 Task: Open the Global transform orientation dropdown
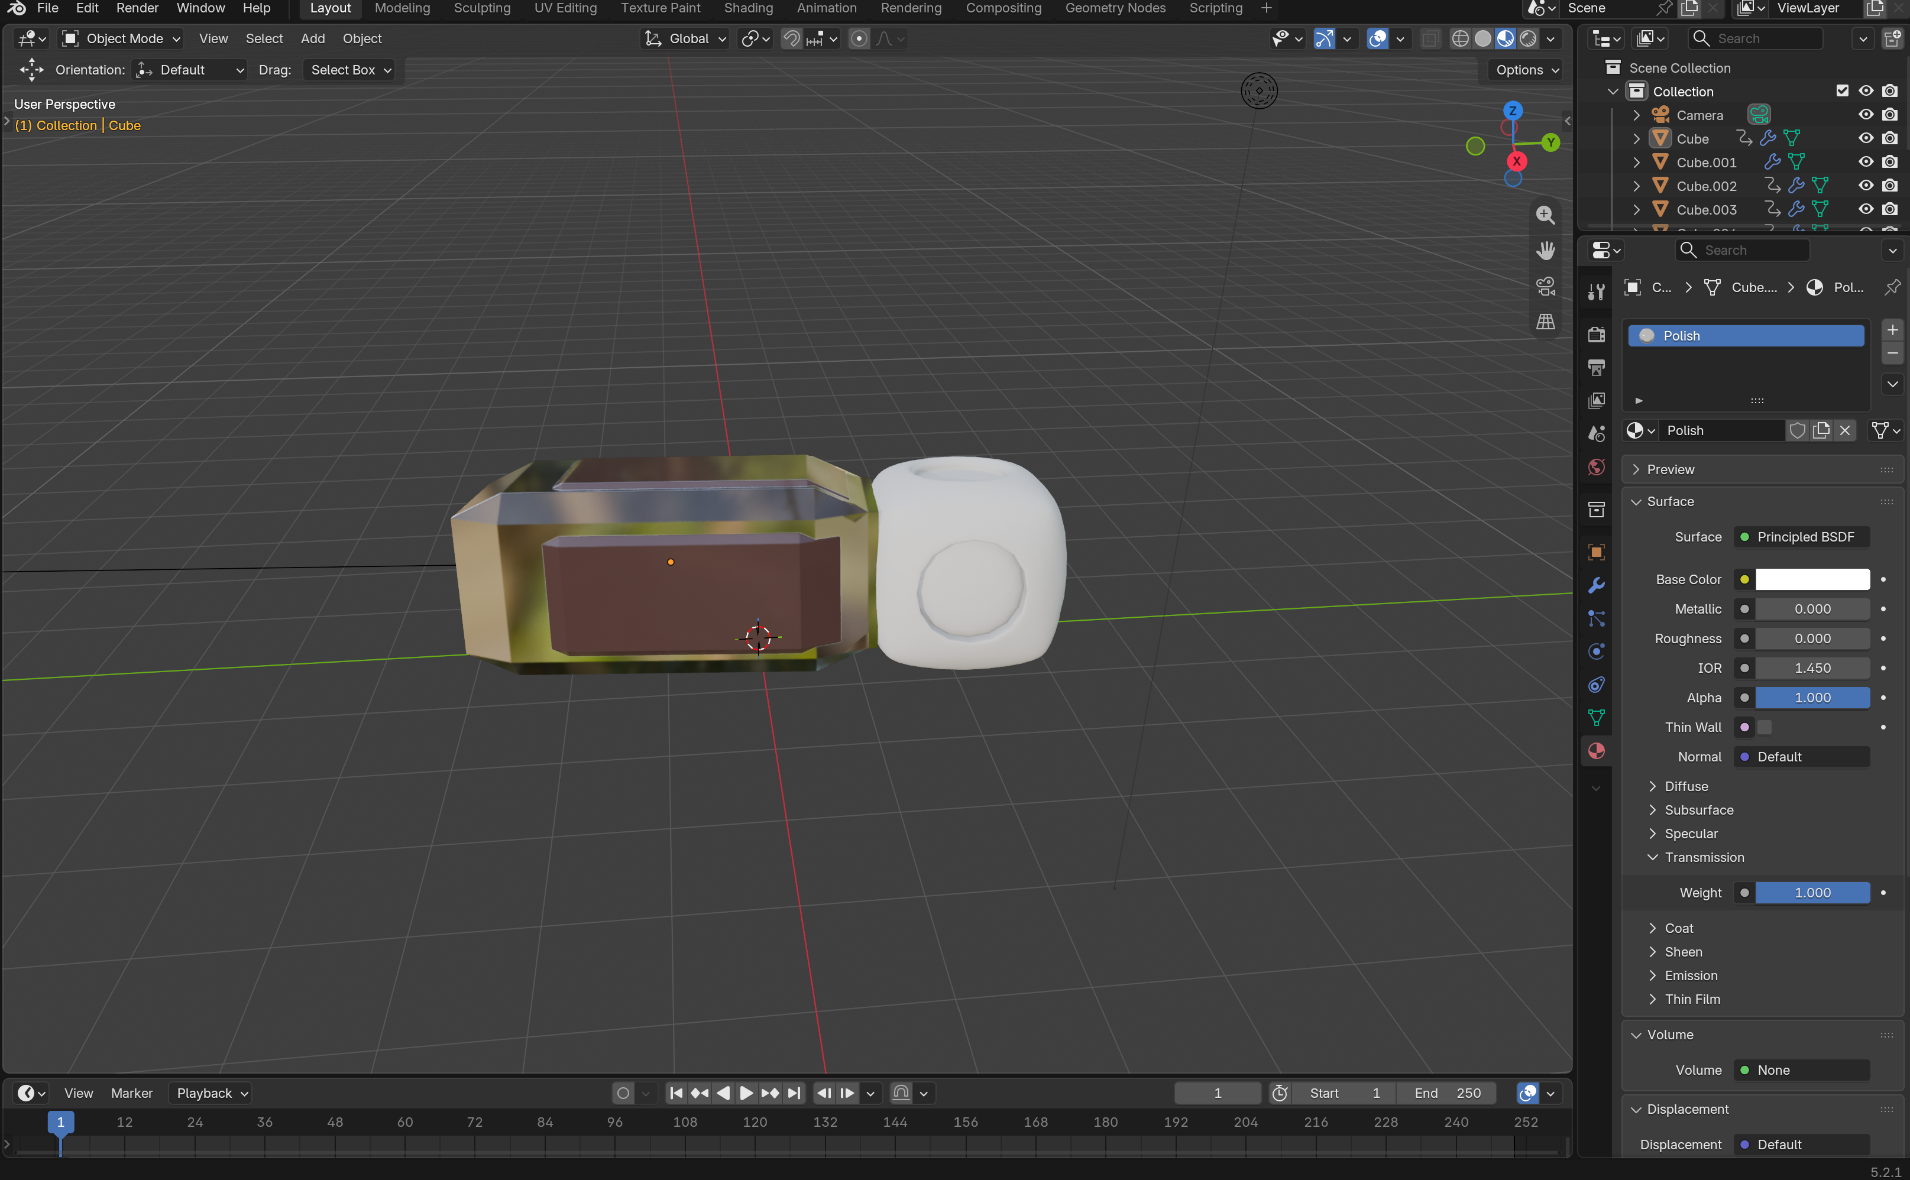pyautogui.click(x=685, y=38)
